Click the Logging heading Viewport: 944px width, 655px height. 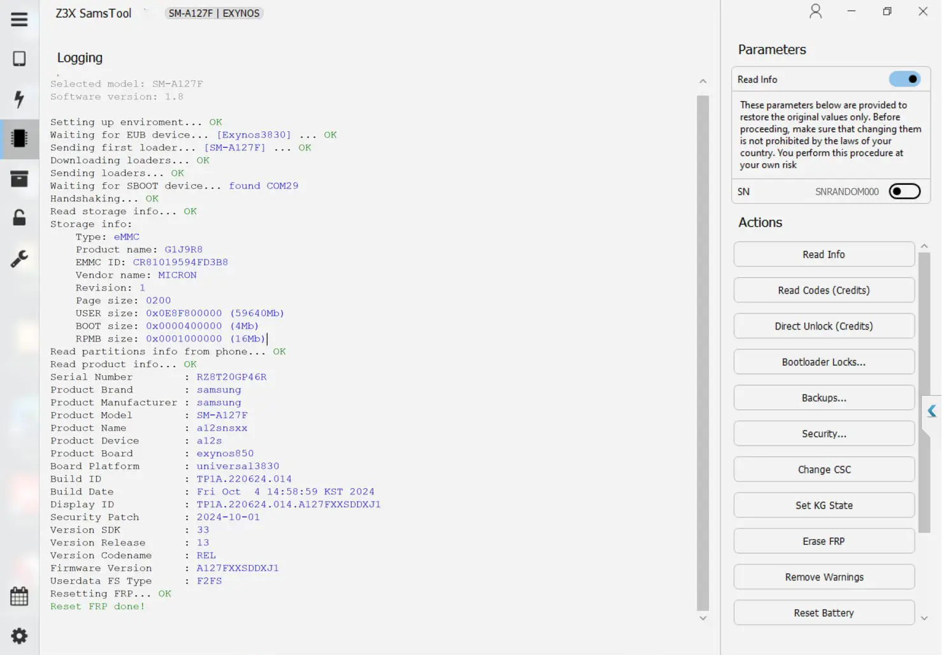(80, 57)
